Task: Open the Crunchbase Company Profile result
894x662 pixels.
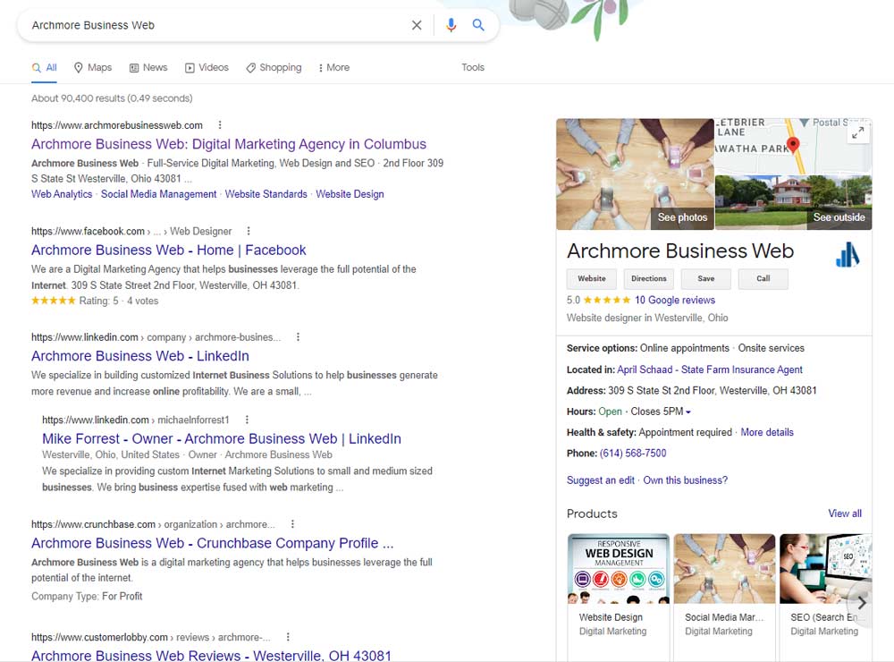Action: point(212,543)
